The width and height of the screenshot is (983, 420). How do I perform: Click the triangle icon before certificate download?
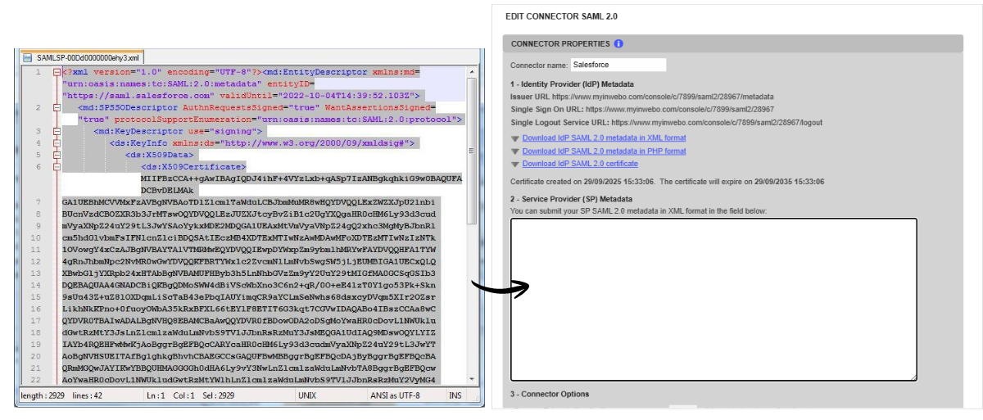(514, 165)
